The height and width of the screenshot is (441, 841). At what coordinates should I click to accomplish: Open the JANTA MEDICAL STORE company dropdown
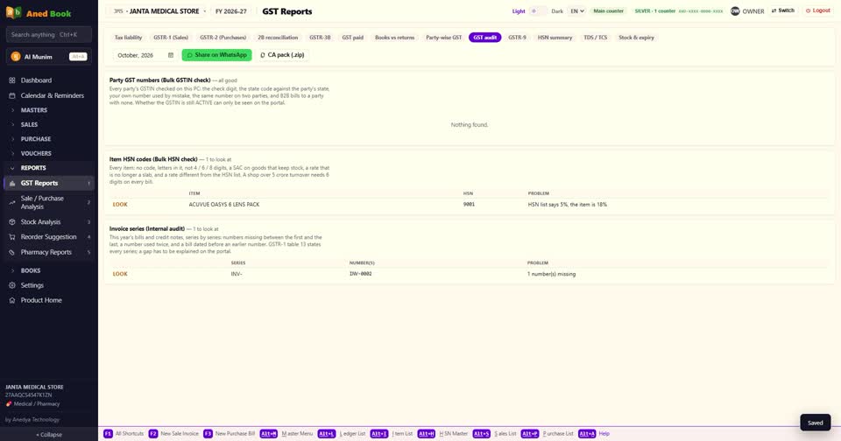click(x=159, y=11)
